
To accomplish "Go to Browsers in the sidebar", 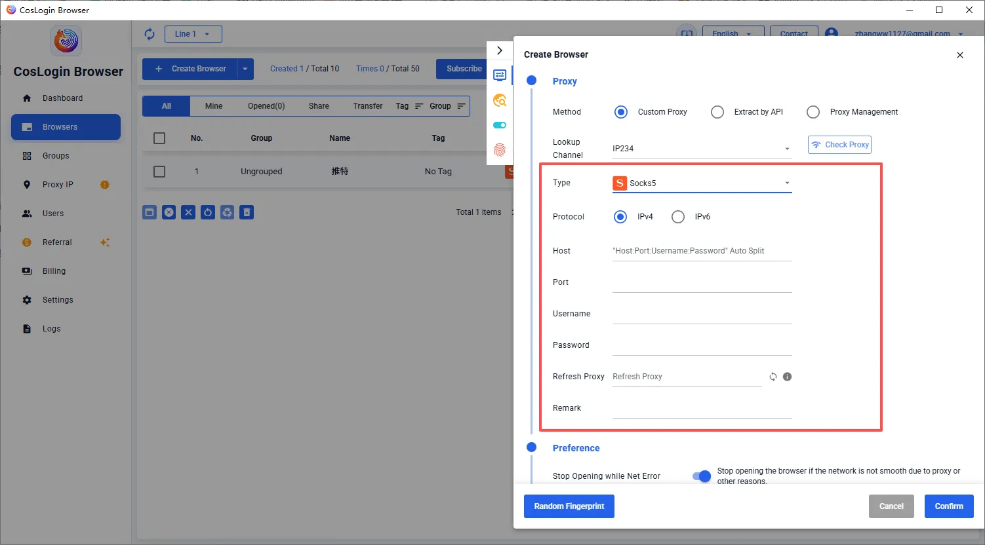I will click(x=66, y=127).
